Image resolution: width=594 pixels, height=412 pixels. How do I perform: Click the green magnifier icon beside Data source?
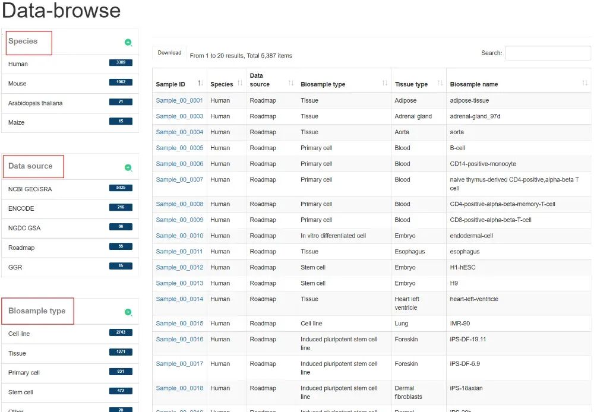click(x=128, y=168)
